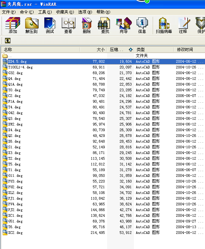Sort by 修改时间 column header
The height and width of the screenshot is (249, 205).
189,50
